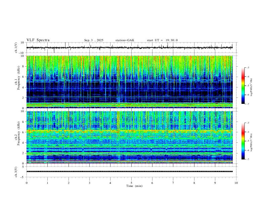Click the 'Time (min)' axis title
266x205 pixels.
click(134, 186)
